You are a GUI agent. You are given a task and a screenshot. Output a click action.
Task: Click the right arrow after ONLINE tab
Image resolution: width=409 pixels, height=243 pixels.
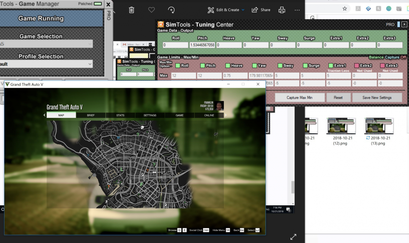point(225,115)
